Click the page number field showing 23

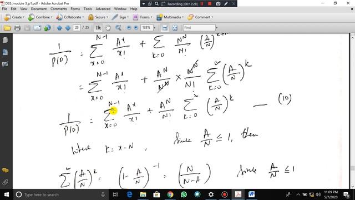(77, 28)
